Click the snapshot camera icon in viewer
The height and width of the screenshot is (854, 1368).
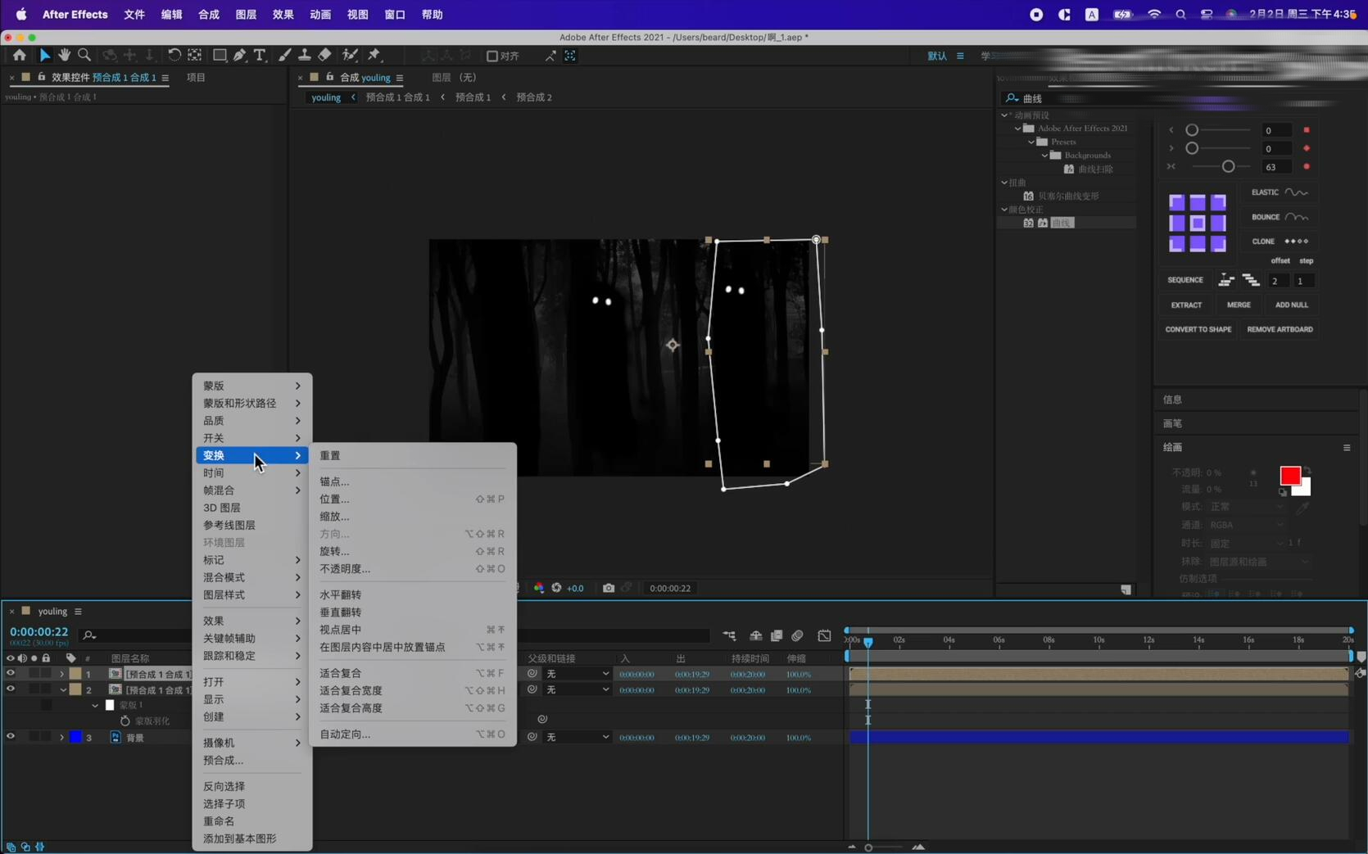608,588
